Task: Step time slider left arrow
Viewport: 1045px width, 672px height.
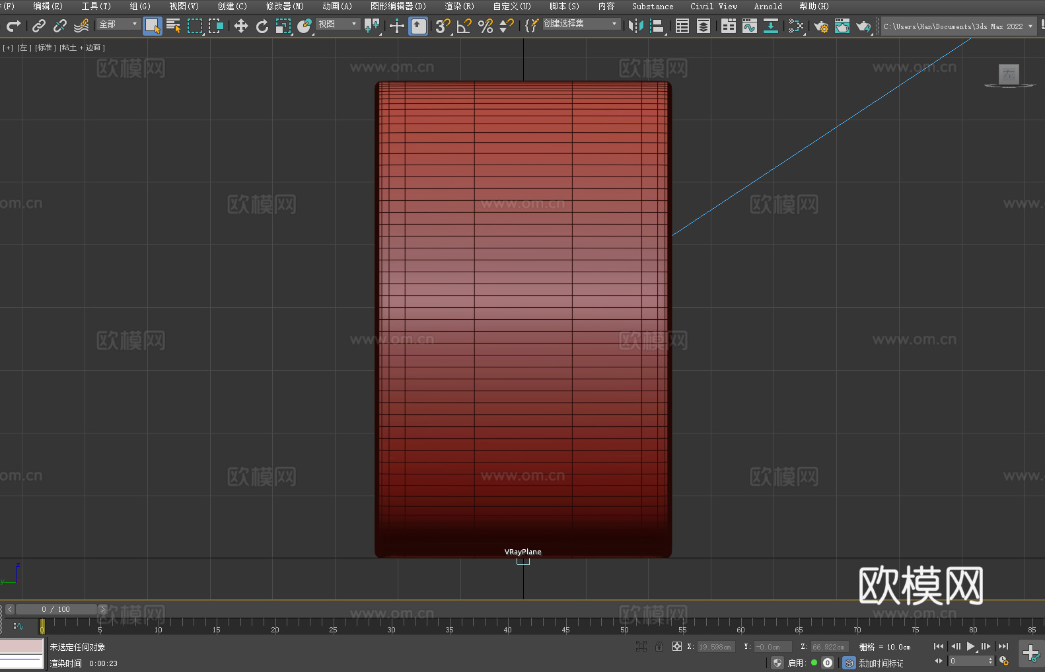Action: click(x=10, y=609)
